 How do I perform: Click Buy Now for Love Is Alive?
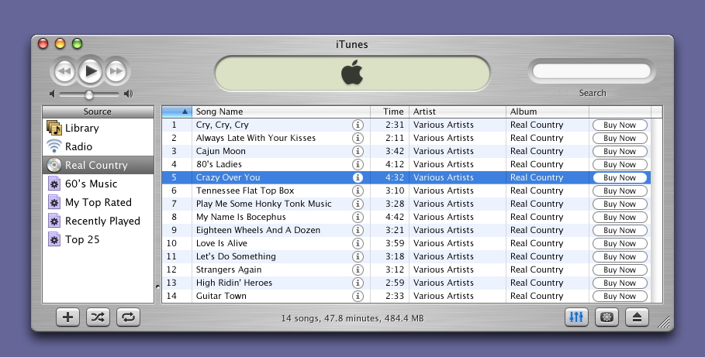pyautogui.click(x=620, y=243)
